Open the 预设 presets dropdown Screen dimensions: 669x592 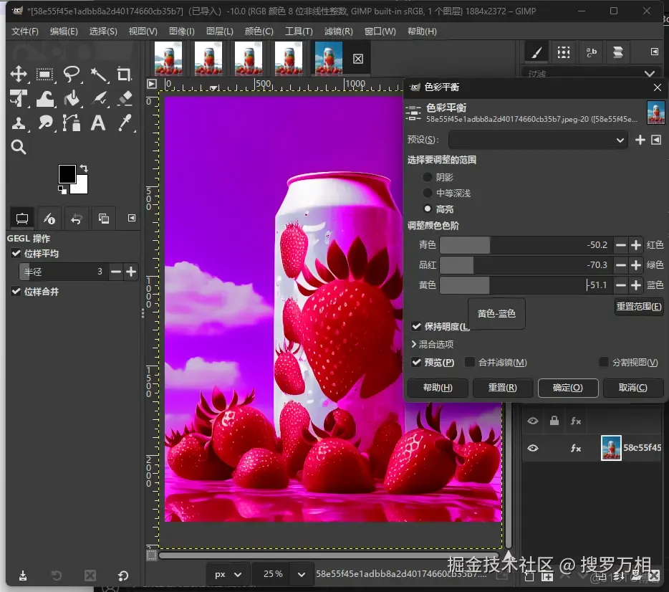538,140
